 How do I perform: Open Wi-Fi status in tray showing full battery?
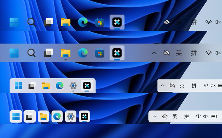(x=198, y=117)
